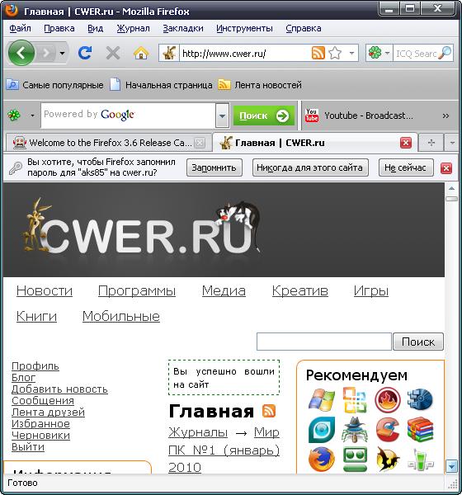Open the list all tabs dropdown
The height and width of the screenshot is (495, 462).
(452, 143)
